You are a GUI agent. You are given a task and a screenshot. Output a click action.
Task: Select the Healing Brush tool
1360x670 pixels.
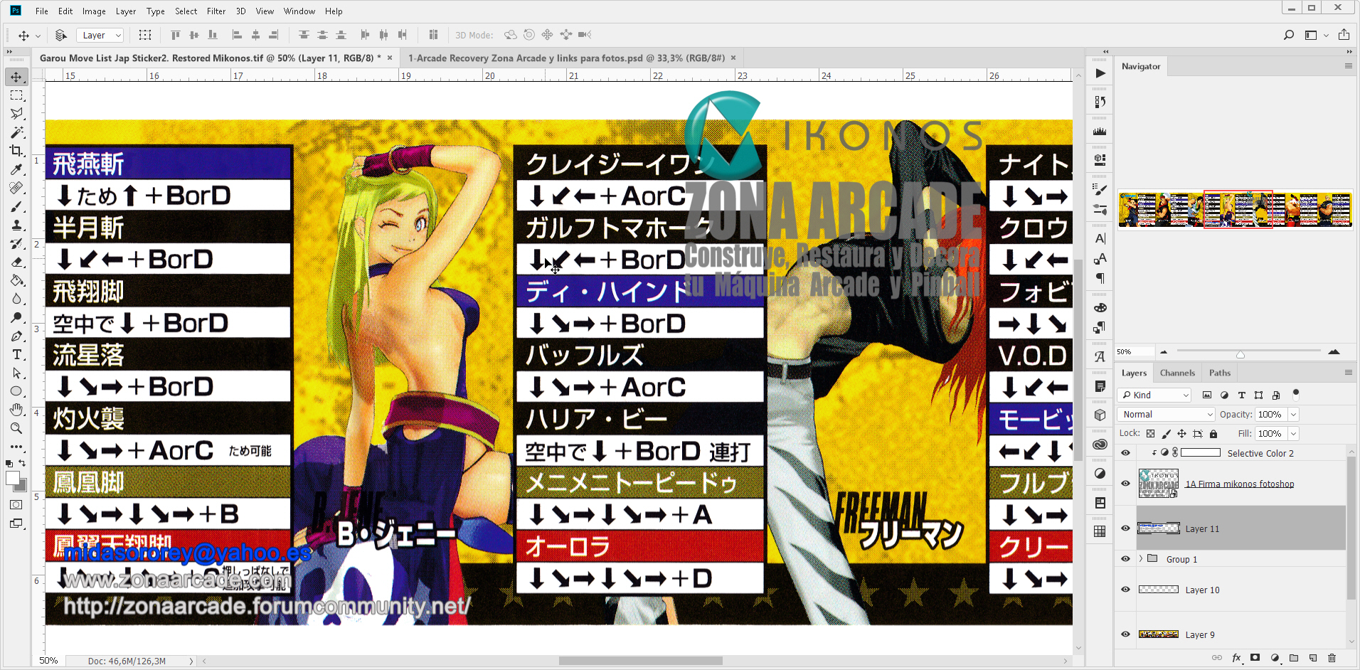(17, 188)
